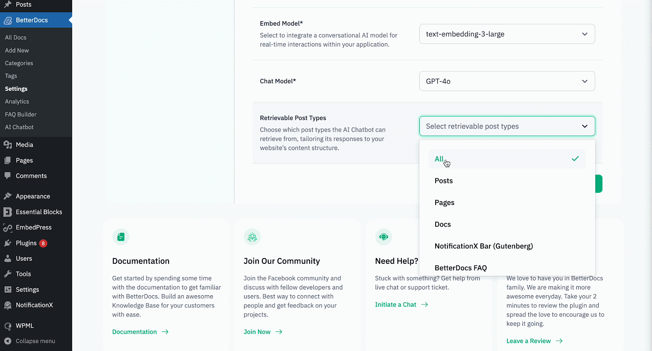Choose Posts in the post types list
Viewport: 652px width, 351px height.
(444, 181)
